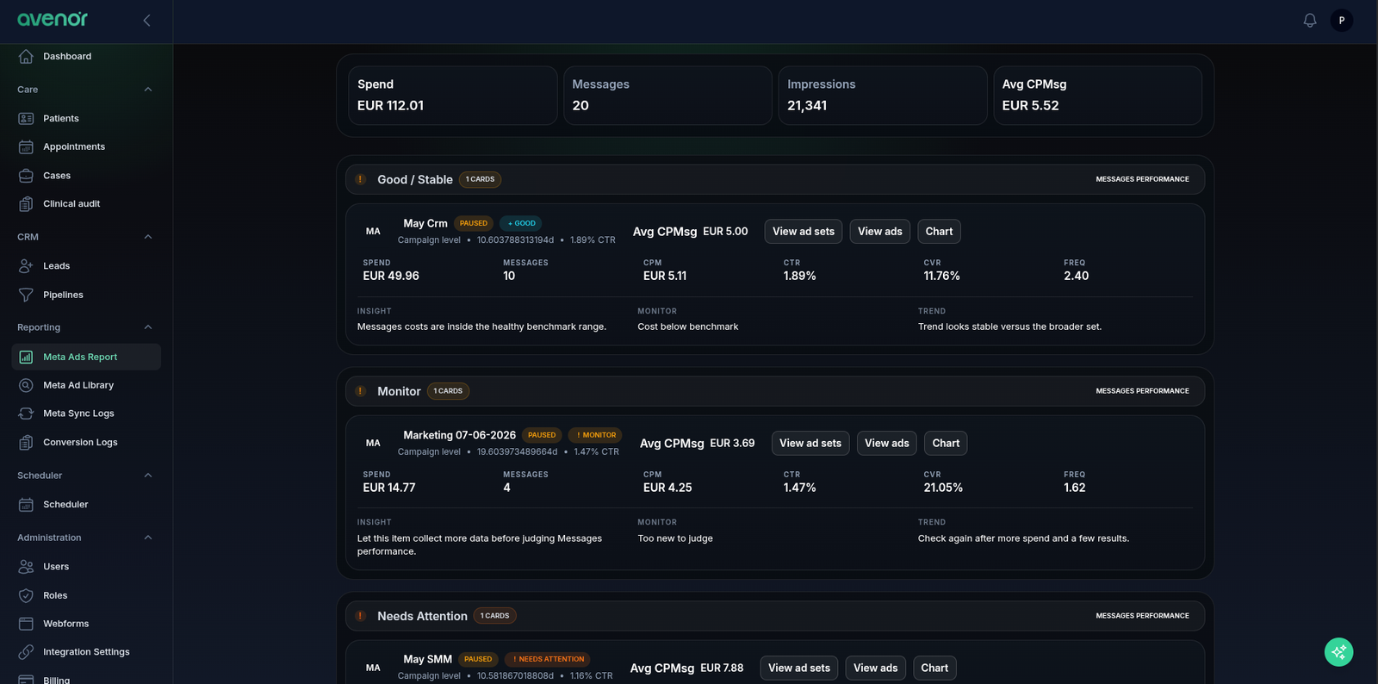Click the 'Cost below benchmark' monitor text
The height and width of the screenshot is (684, 1378).
tap(688, 326)
